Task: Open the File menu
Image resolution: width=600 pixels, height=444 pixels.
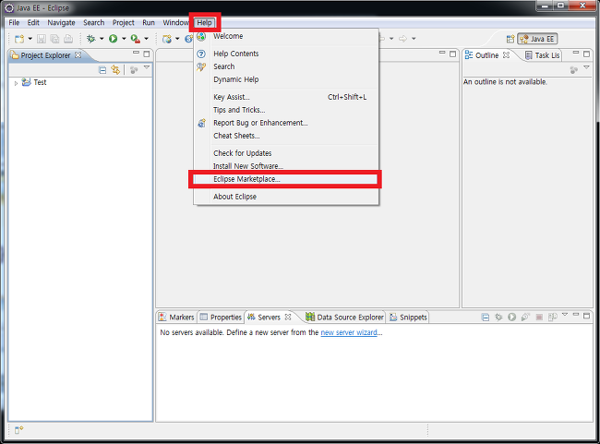Action: point(14,22)
